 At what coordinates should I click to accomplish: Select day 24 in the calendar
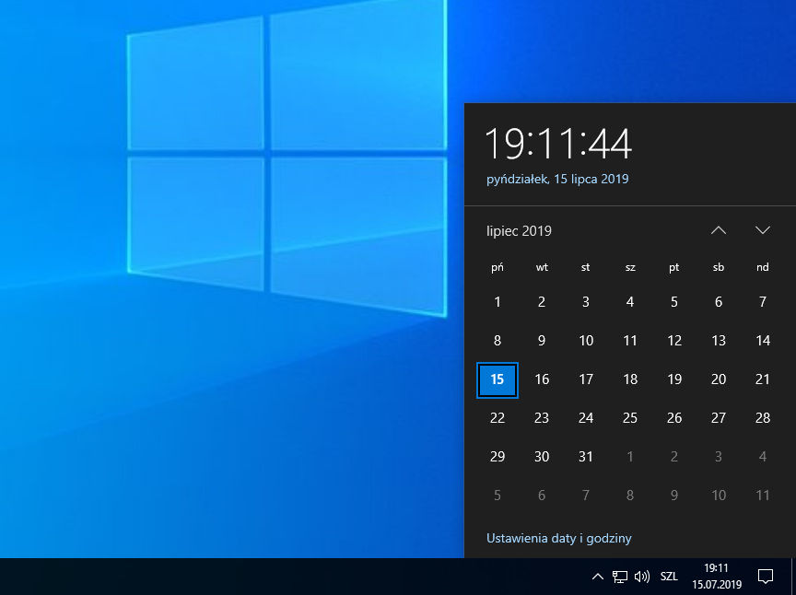(586, 418)
